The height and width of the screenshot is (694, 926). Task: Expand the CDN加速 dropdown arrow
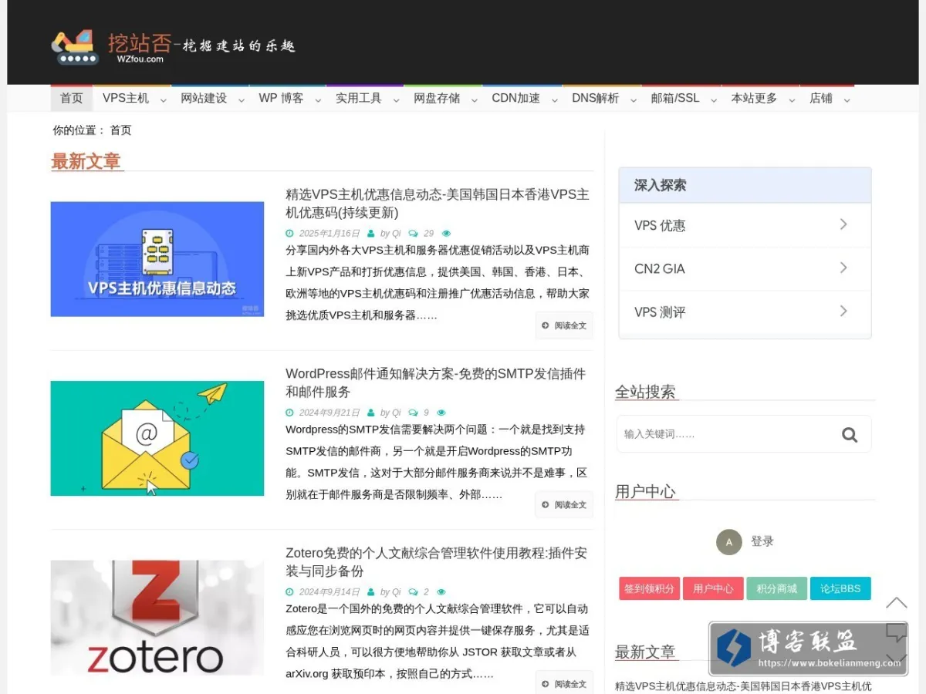click(554, 100)
